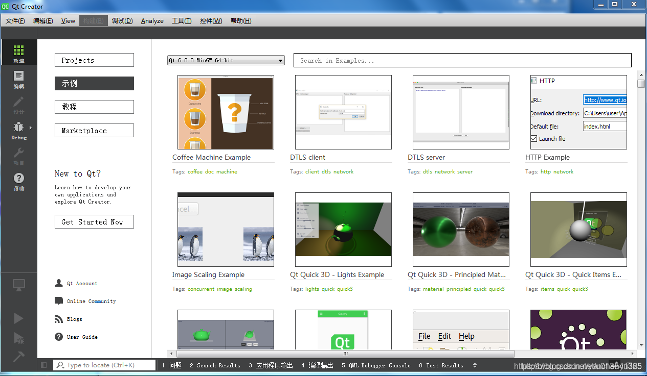Click the locator magnifier icon
Viewport: 647px width, 376px height.
(x=60, y=365)
